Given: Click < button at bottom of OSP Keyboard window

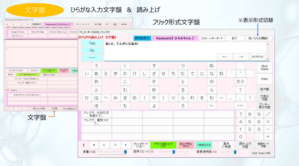Looking at the screenshot, I should pos(14,109).
